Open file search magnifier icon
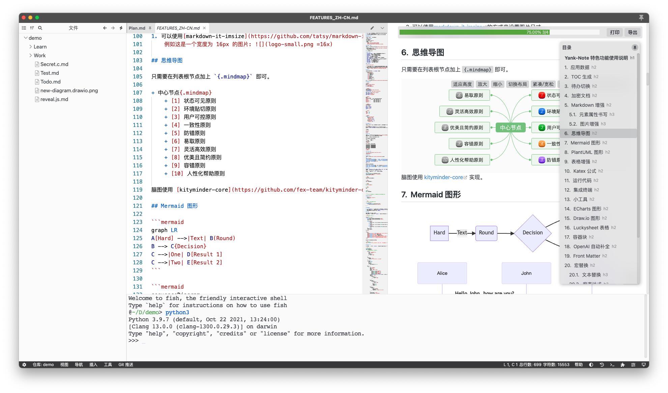This screenshot has height=393, width=668. tap(40, 28)
